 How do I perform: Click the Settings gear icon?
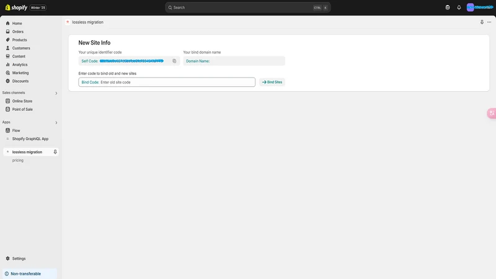point(7,259)
